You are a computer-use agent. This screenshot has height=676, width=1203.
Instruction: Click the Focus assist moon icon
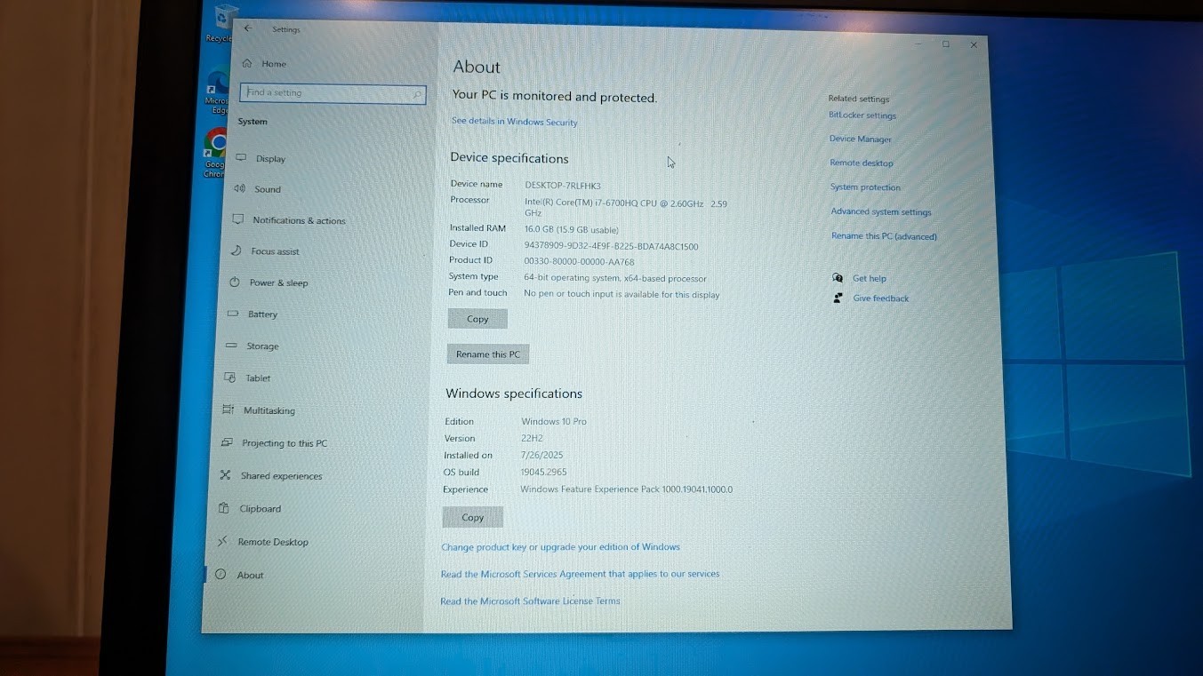click(237, 251)
